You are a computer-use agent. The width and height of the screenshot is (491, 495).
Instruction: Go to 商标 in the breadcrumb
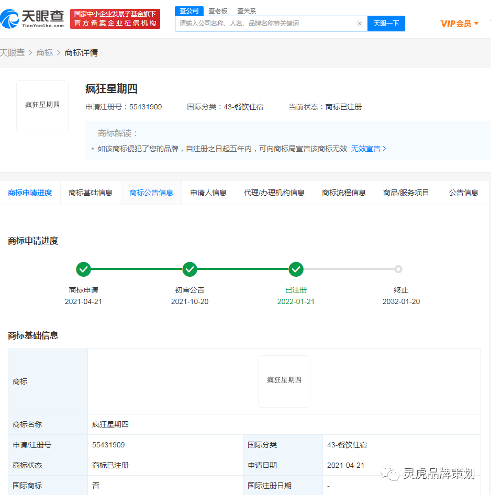pos(44,53)
